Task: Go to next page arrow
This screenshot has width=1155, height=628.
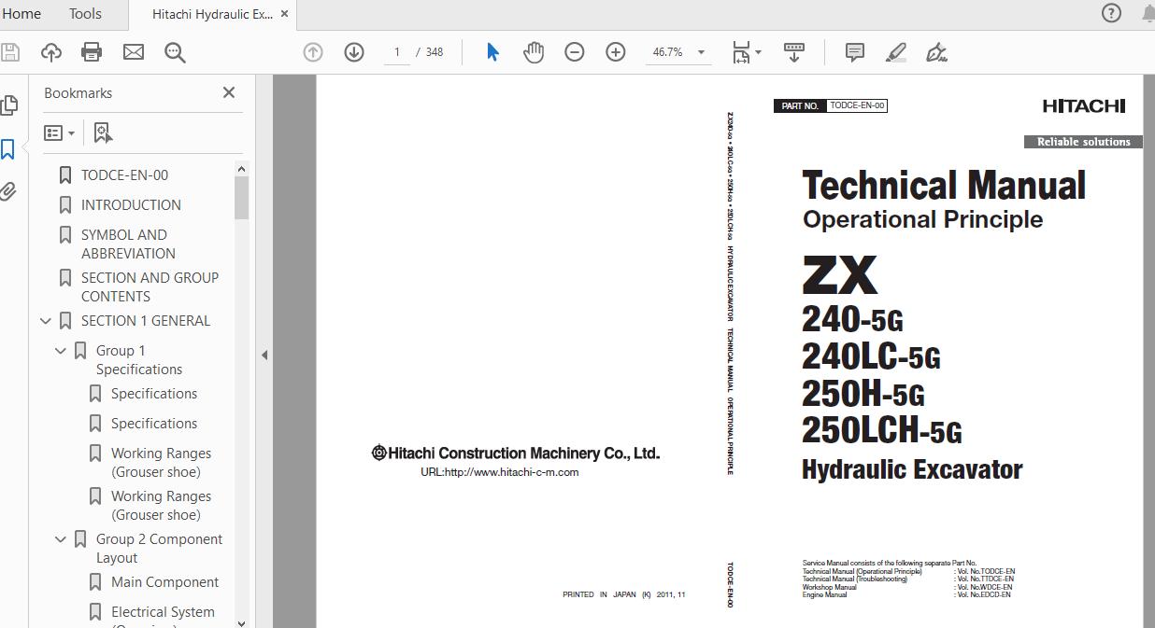Action: pyautogui.click(x=354, y=52)
